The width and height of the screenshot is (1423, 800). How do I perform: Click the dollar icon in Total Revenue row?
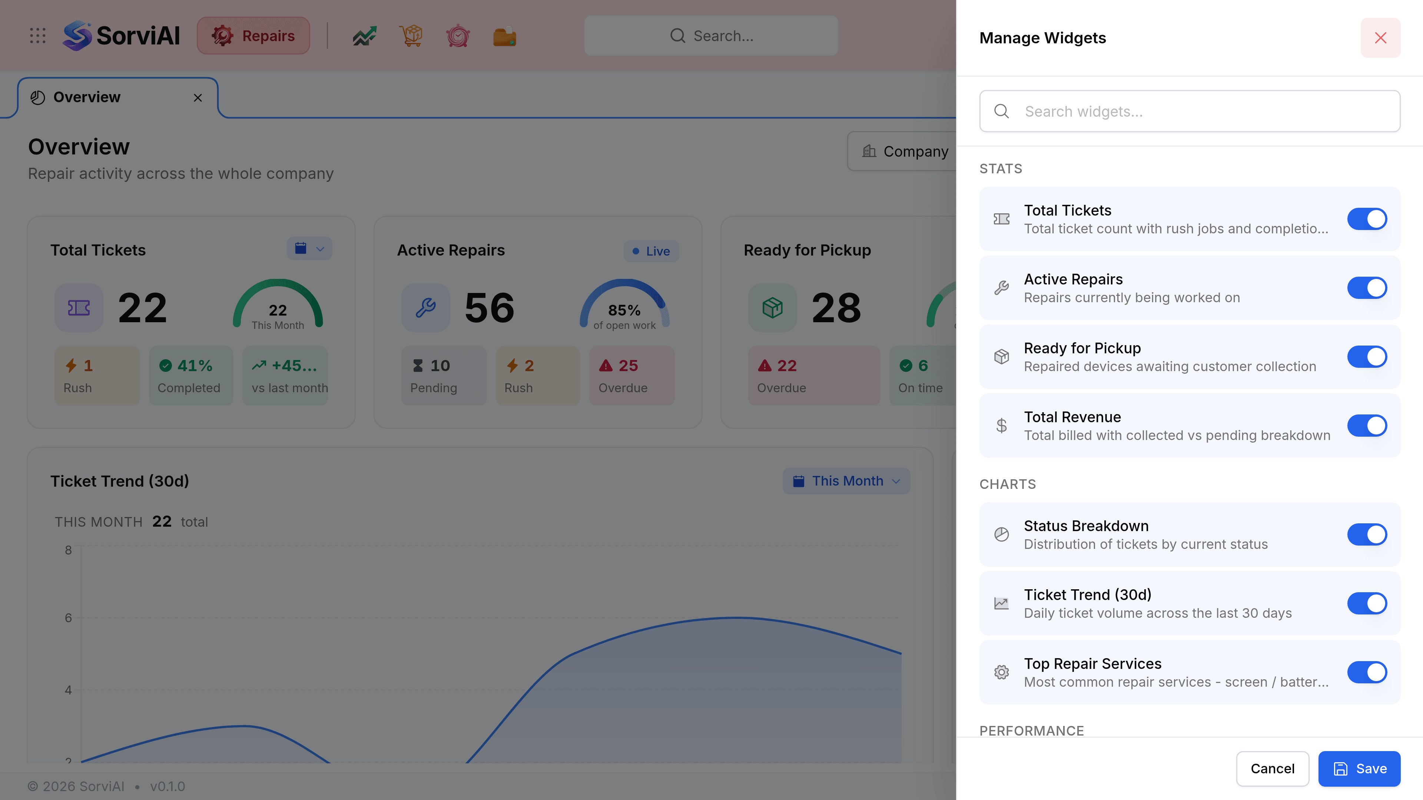(x=1002, y=426)
